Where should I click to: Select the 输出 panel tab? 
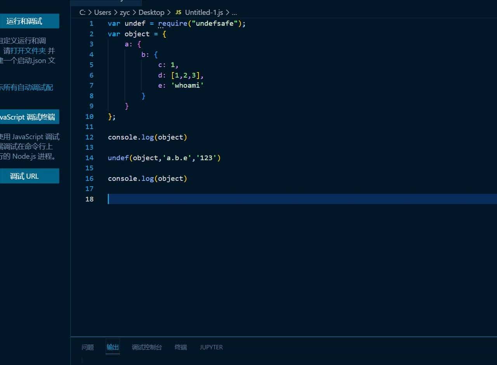coord(113,347)
